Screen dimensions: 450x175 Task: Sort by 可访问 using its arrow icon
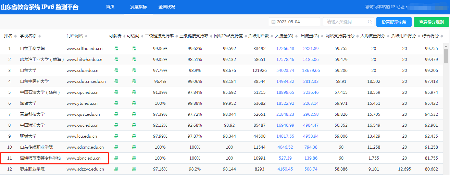(x=142, y=36)
